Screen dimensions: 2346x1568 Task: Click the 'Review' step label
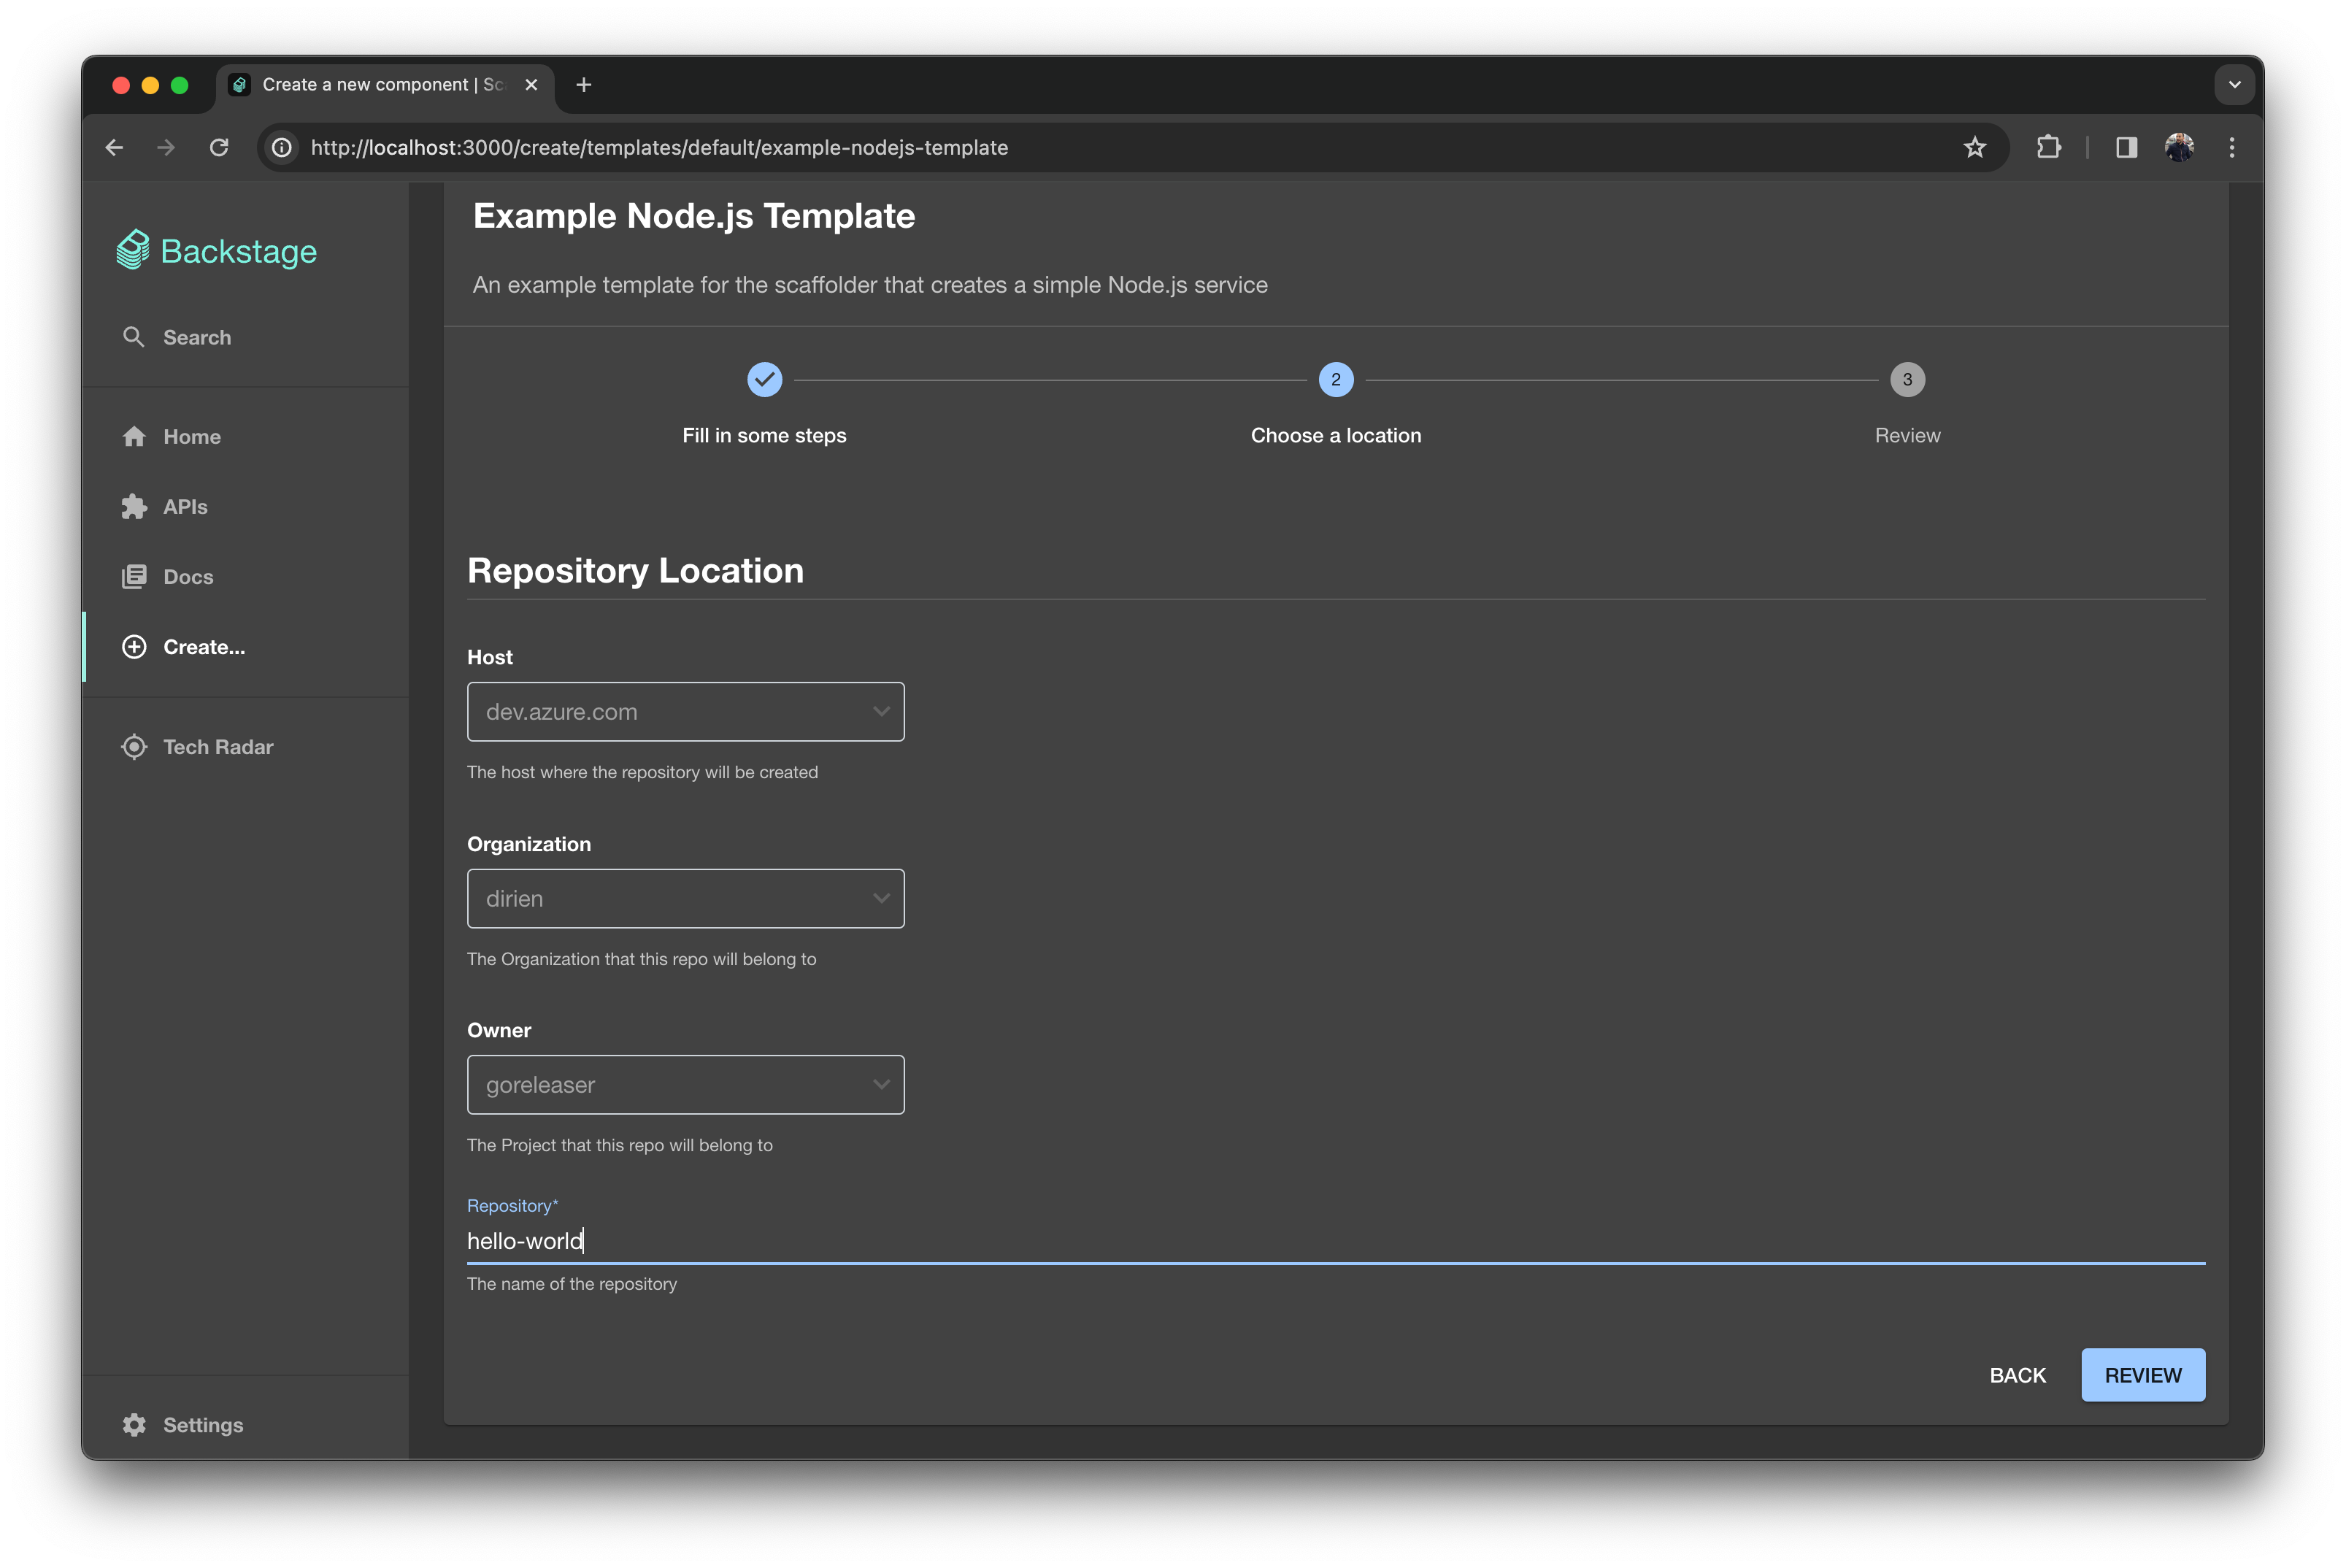point(1907,435)
